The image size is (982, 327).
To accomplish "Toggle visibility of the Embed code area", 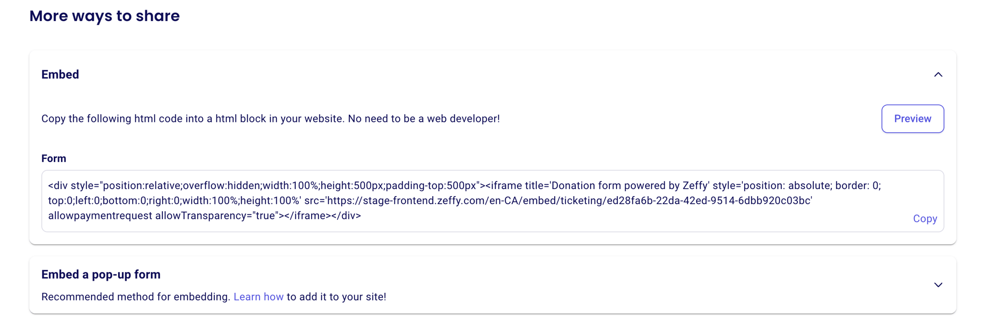I will [939, 74].
